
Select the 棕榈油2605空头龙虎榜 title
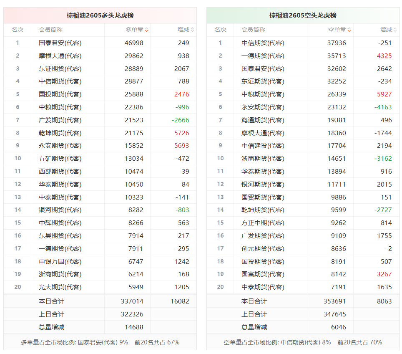(x=303, y=15)
